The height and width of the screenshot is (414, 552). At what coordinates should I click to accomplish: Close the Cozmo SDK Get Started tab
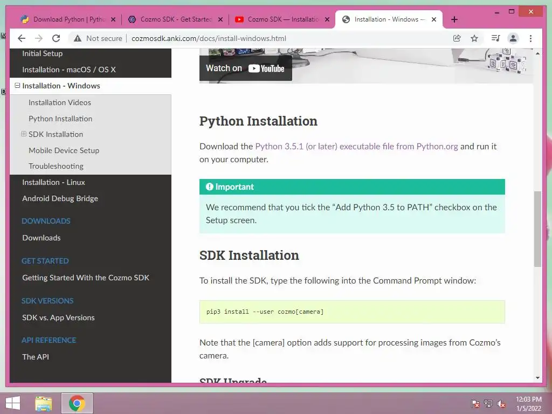click(x=220, y=19)
